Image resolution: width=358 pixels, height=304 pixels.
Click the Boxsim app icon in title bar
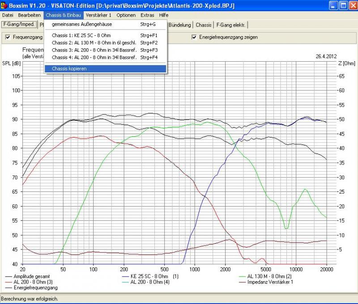click(4, 5)
